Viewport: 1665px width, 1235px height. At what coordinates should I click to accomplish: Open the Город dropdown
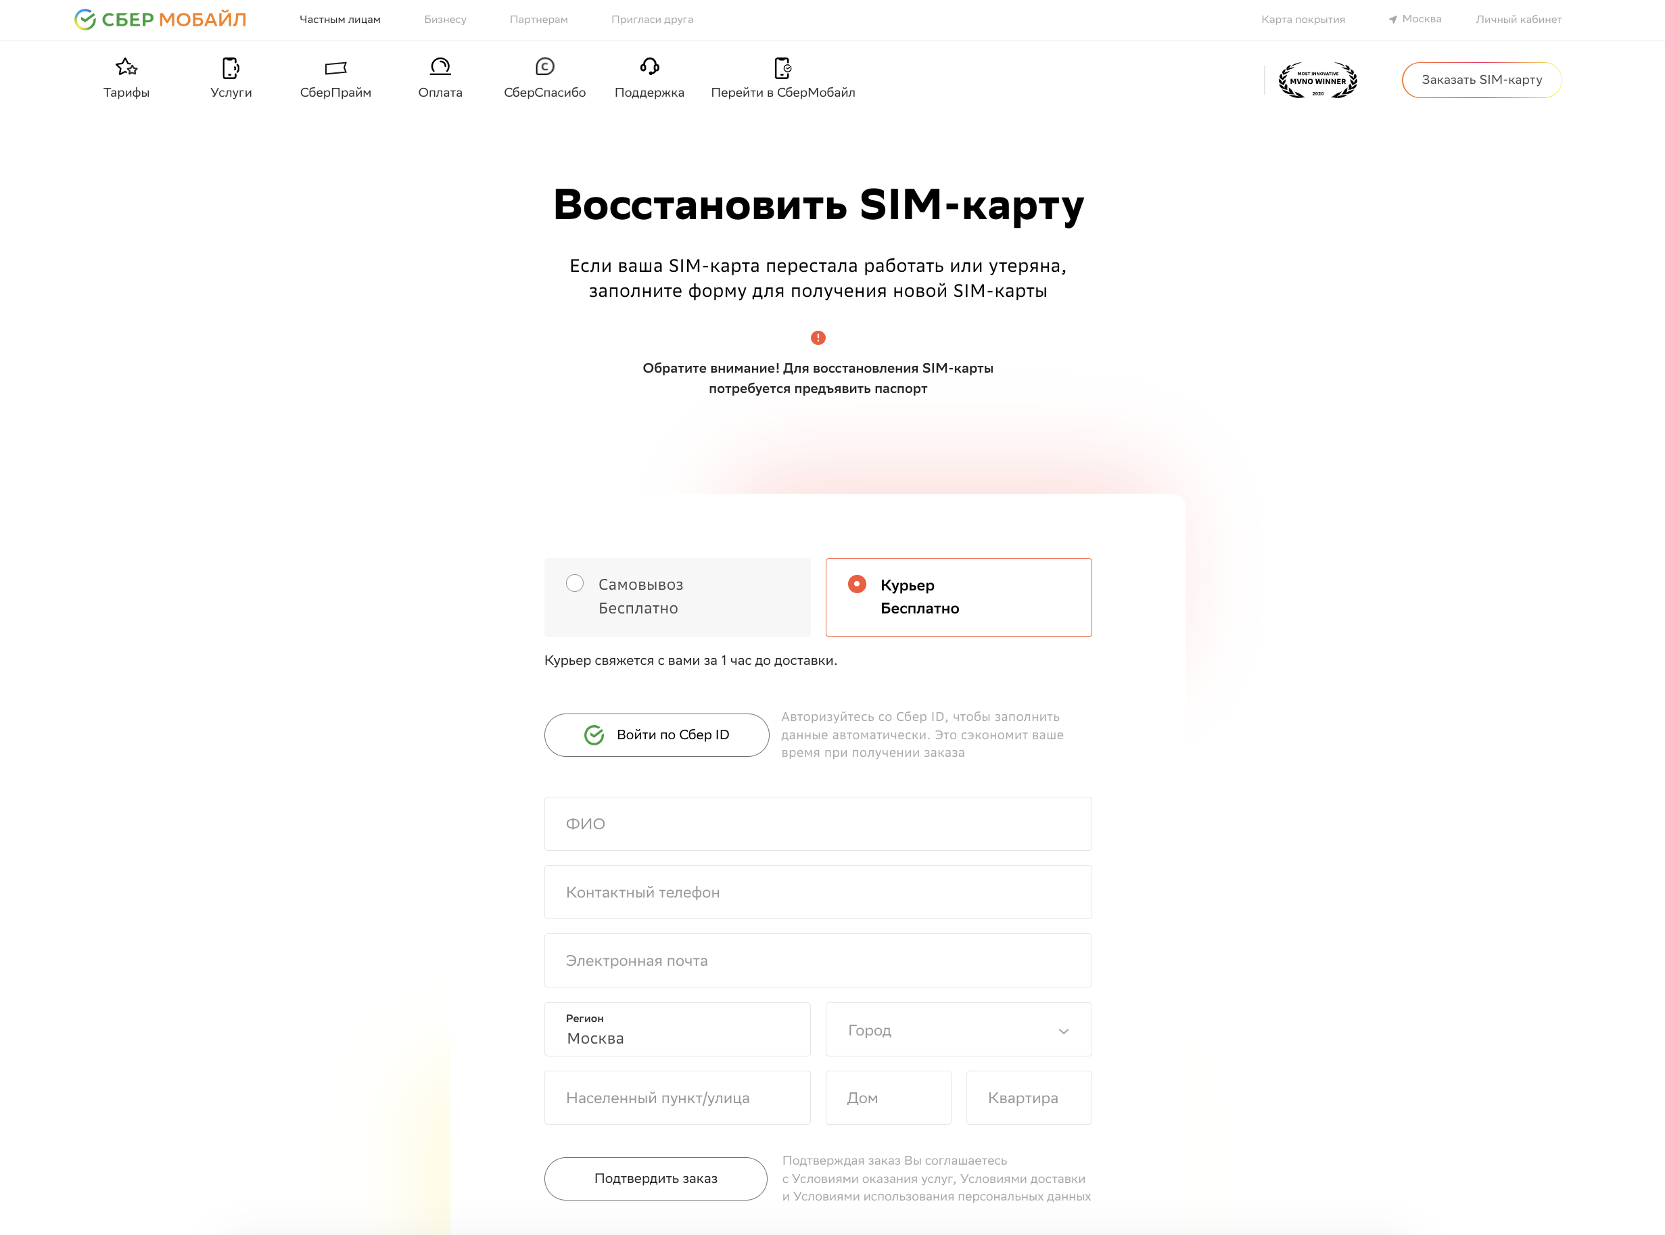959,1029
